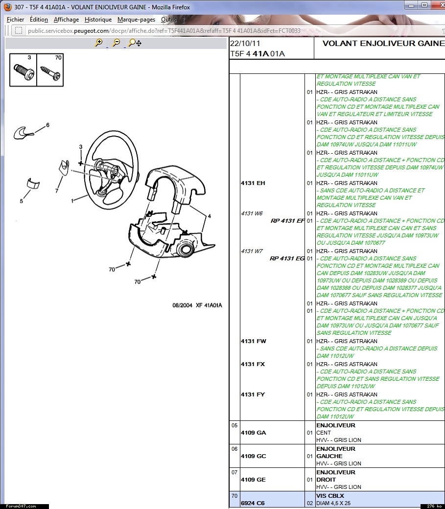445x509 pixels.
Task: Click callout label 1 on diagram
Action: (x=72, y=201)
